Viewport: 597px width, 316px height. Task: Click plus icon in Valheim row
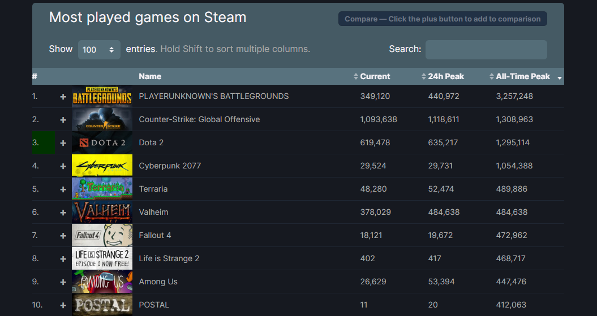(x=63, y=213)
